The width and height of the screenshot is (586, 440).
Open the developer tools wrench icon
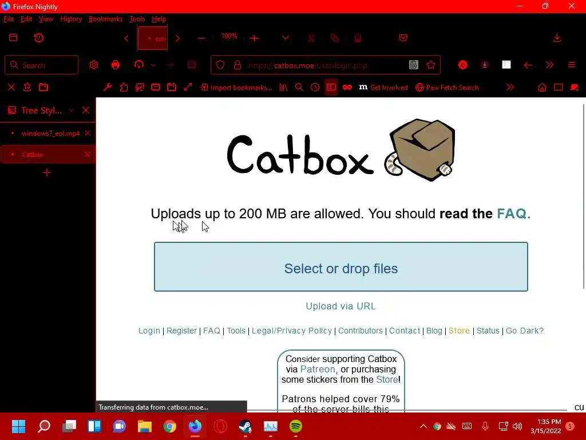[x=108, y=87]
